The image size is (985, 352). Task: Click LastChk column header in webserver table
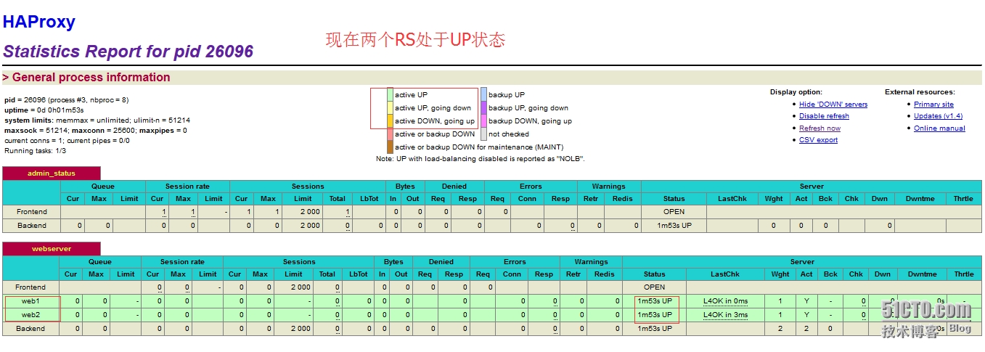click(725, 274)
